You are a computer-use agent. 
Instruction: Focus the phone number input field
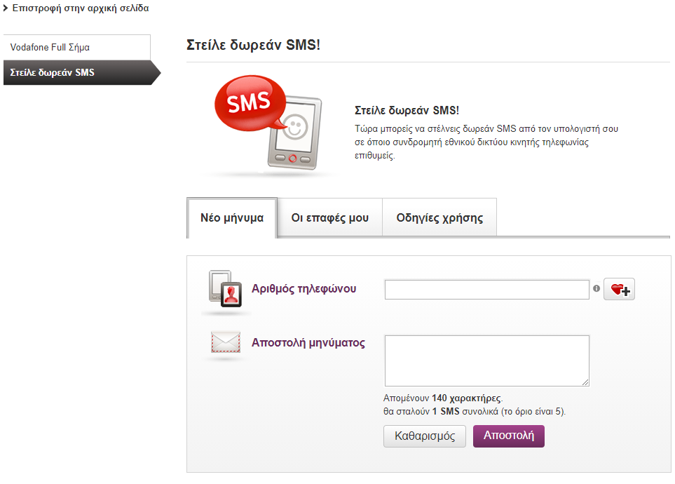tap(487, 290)
